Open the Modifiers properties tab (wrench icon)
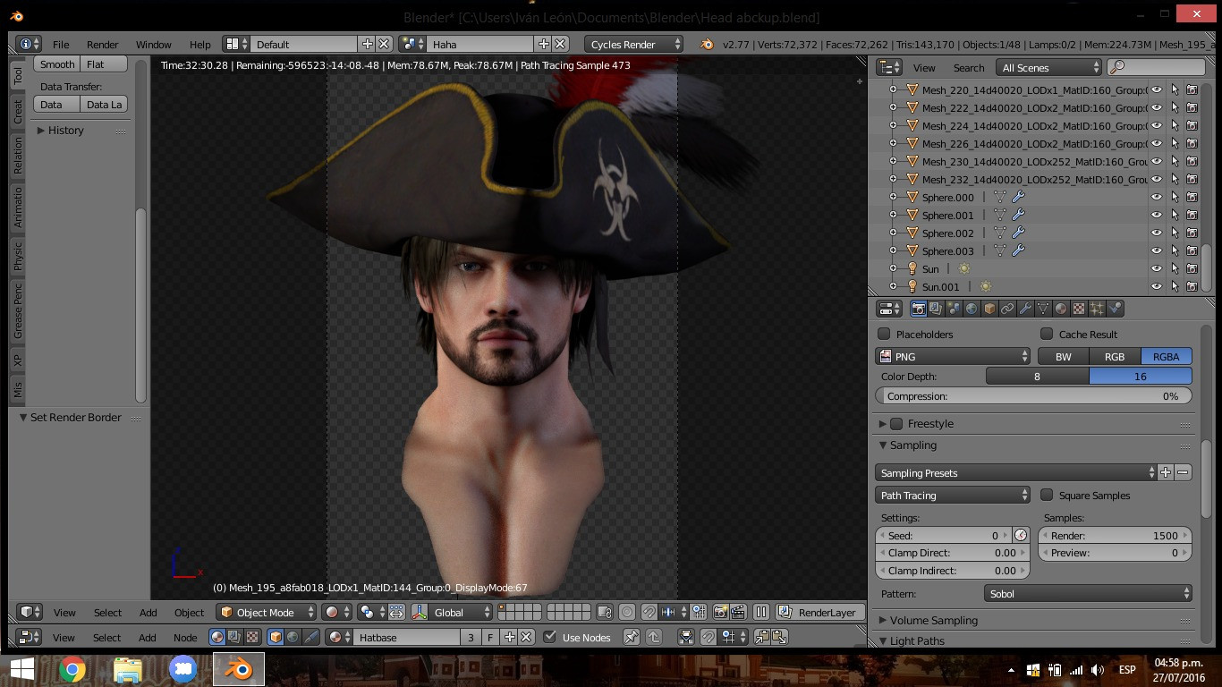Screen dimensions: 1222x687 pyautogui.click(x=1025, y=309)
